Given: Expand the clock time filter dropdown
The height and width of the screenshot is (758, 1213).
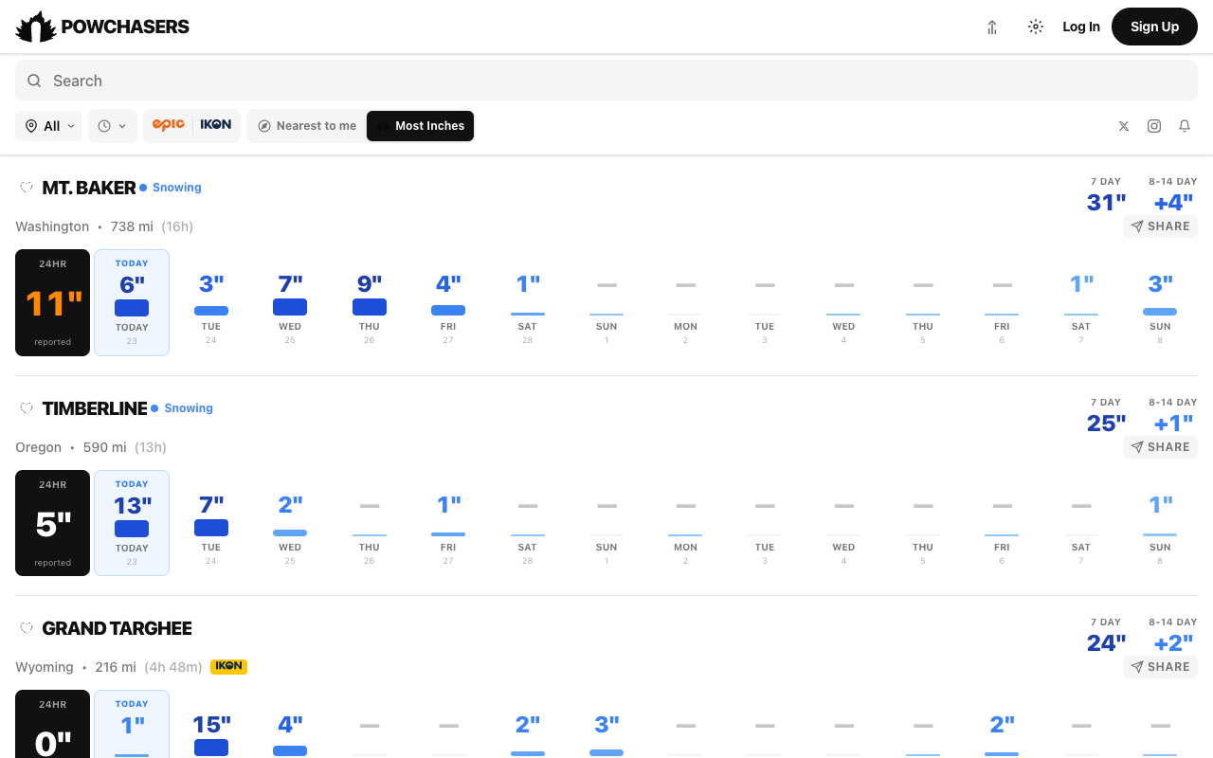Looking at the screenshot, I should pyautogui.click(x=112, y=125).
